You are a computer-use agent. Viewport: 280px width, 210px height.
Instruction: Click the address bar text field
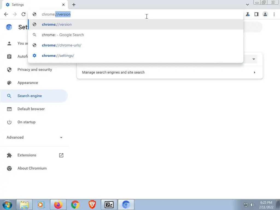tap(136, 14)
